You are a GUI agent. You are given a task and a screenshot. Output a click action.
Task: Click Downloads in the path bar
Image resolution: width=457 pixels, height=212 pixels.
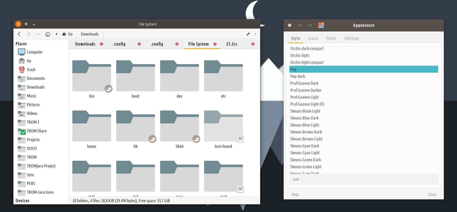[x=90, y=34]
